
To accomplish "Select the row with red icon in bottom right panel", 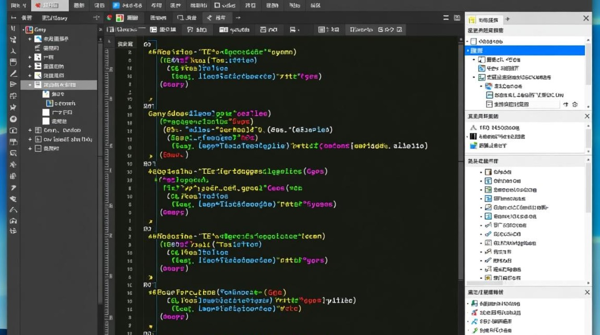I will point(525,313).
